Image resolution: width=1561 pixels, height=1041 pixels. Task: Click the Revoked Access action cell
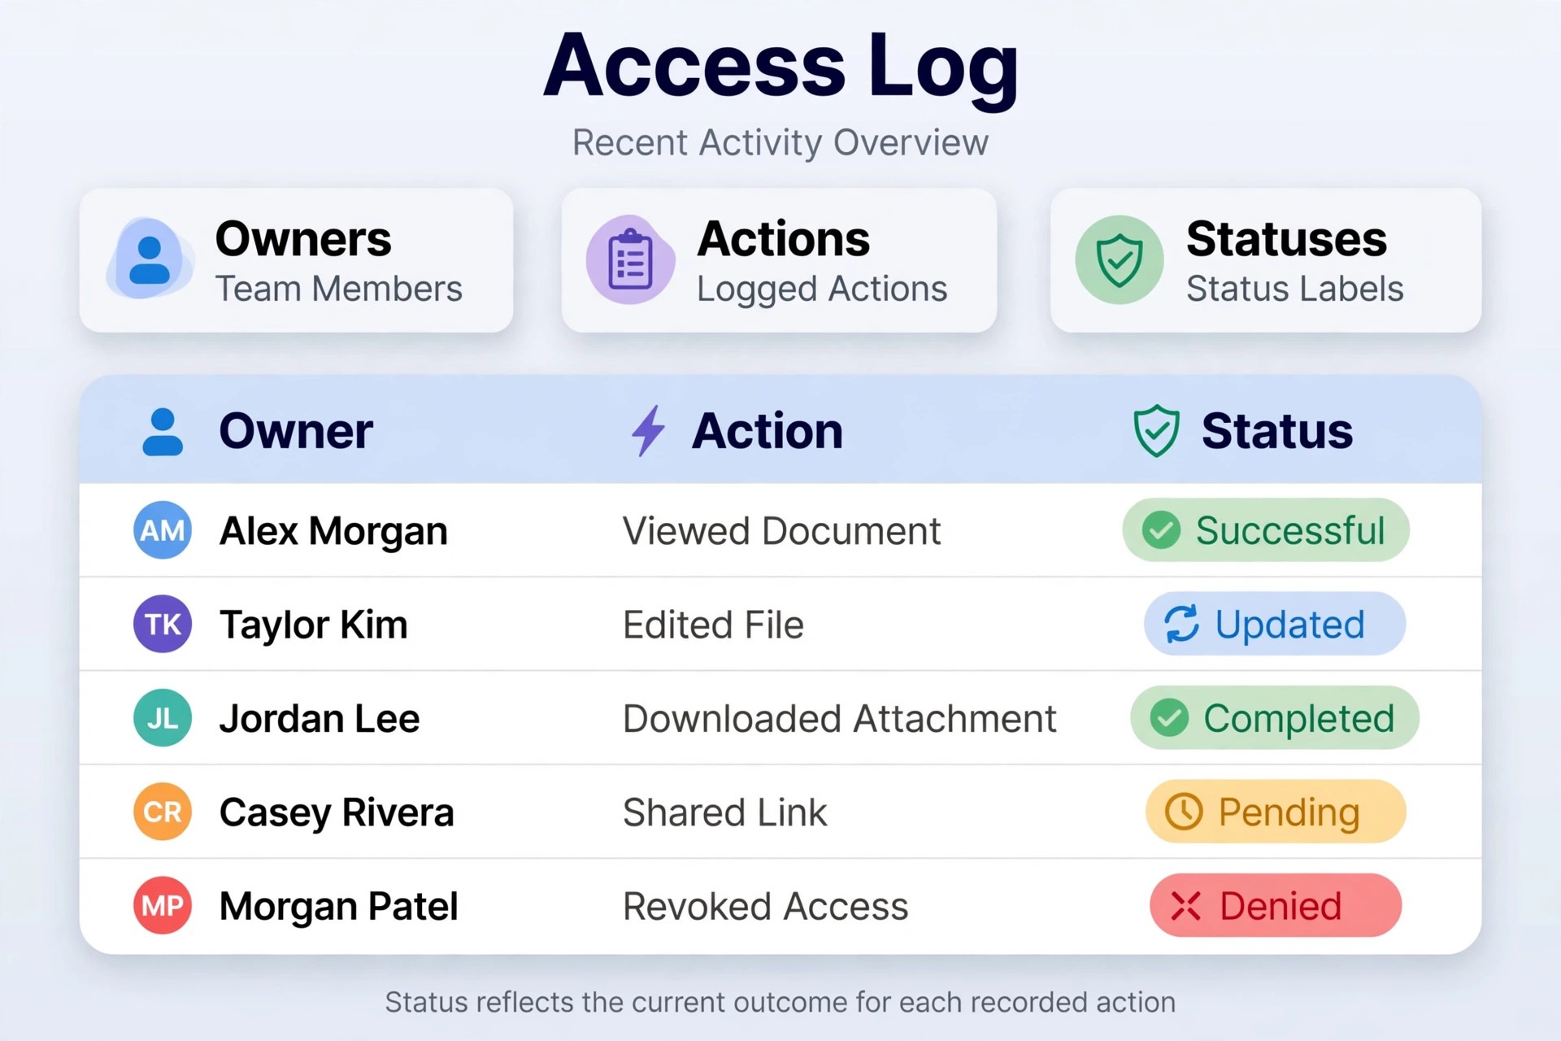[765, 907]
